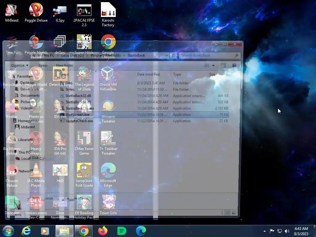
Task: Open Oracle VM VirtualBox desktop icon
Action: (x=108, y=79)
